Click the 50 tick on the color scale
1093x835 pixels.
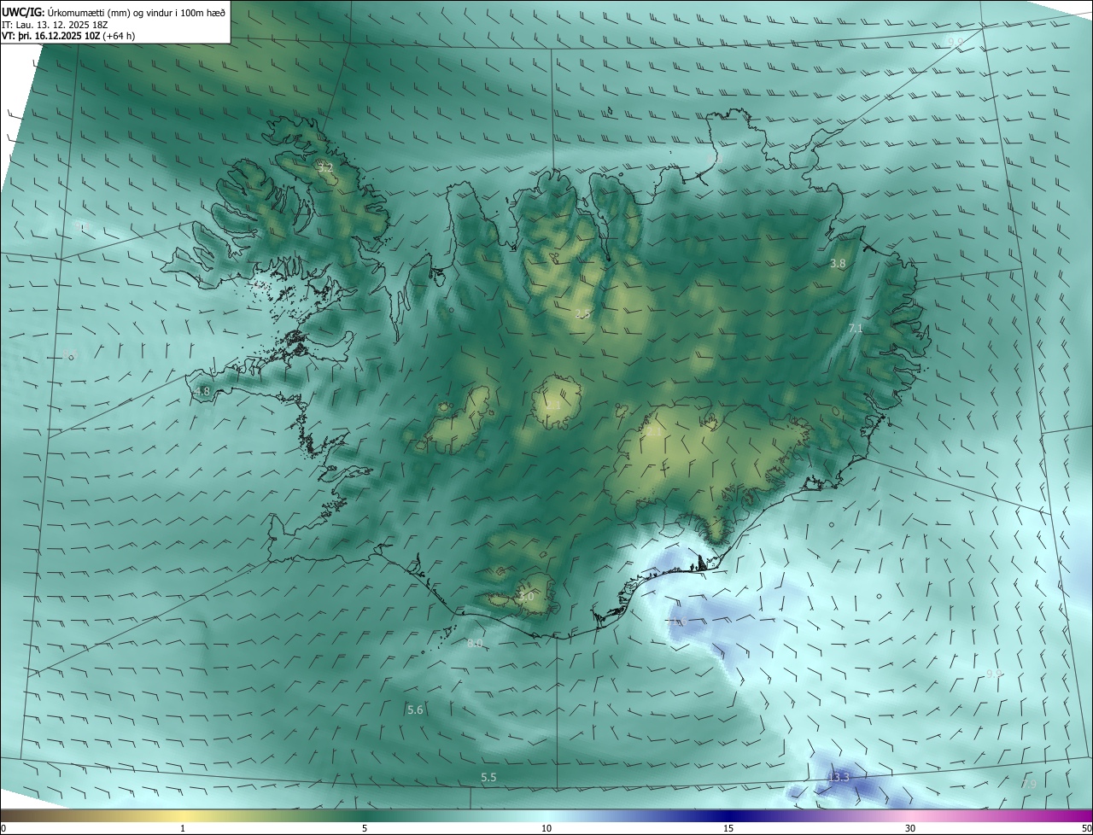tap(1086, 828)
